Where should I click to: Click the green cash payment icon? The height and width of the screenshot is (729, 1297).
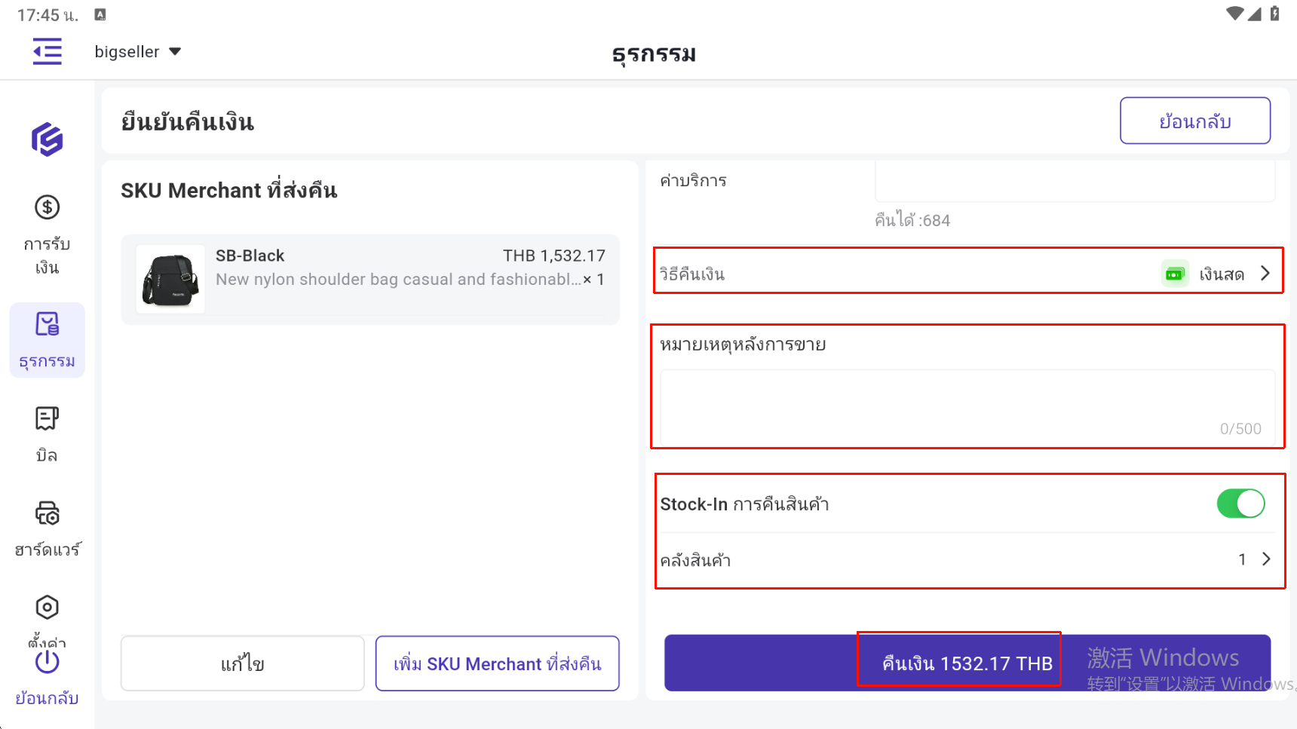click(x=1175, y=274)
